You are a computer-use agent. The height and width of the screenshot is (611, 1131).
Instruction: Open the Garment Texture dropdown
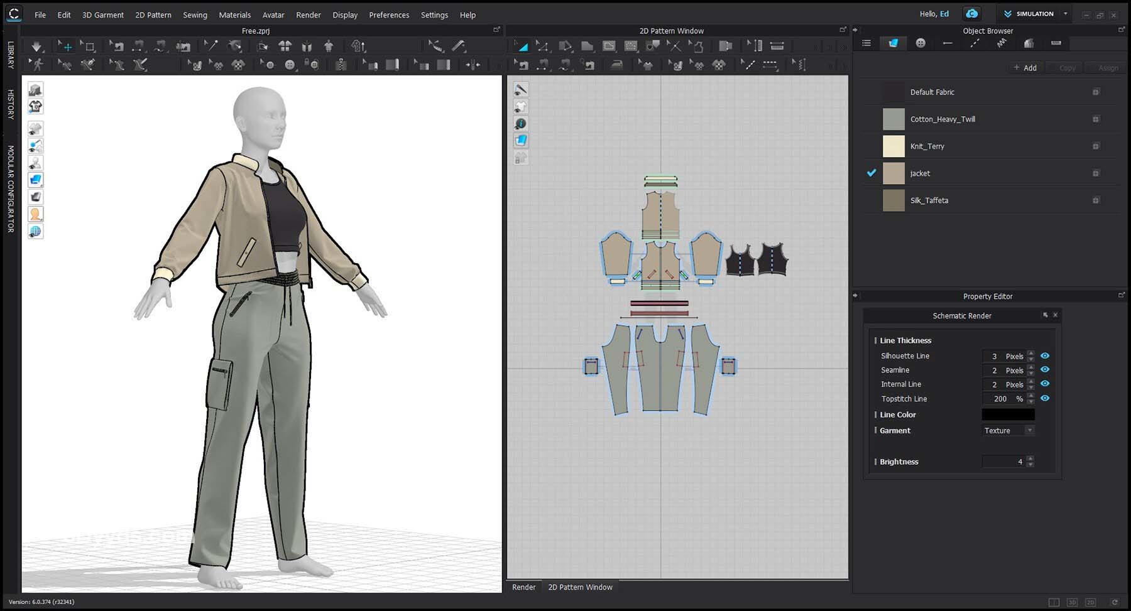coord(1008,431)
